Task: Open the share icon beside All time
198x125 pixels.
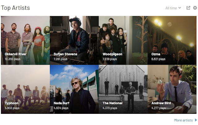Action: pyautogui.click(x=188, y=8)
